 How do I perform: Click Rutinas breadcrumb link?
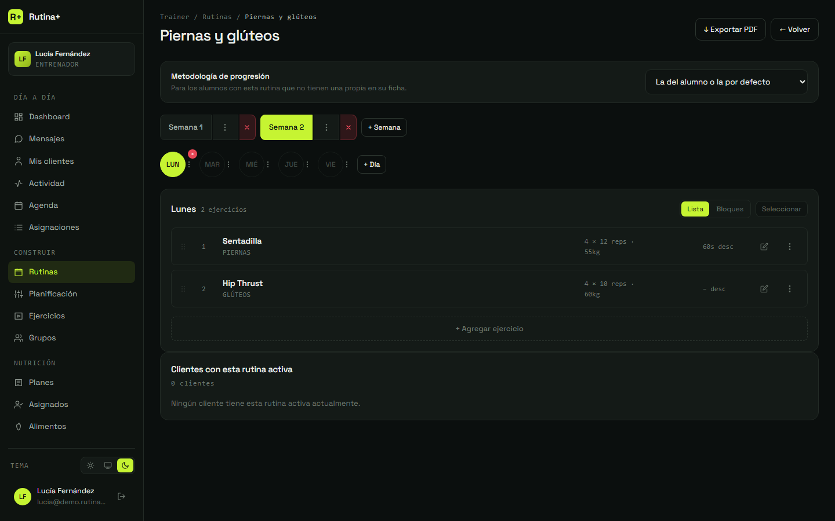[x=217, y=17]
